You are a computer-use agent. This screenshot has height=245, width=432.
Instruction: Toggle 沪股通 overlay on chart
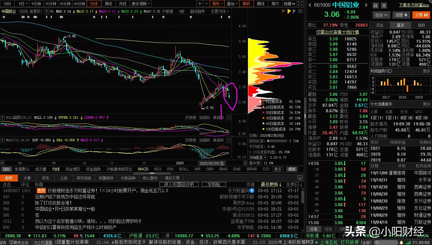167,11
